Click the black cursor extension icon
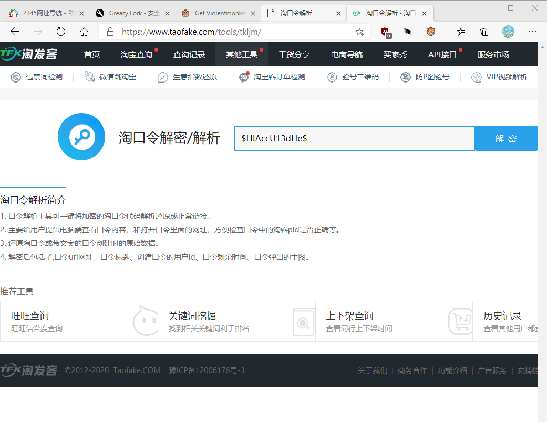The height and width of the screenshot is (422, 547). [x=407, y=32]
